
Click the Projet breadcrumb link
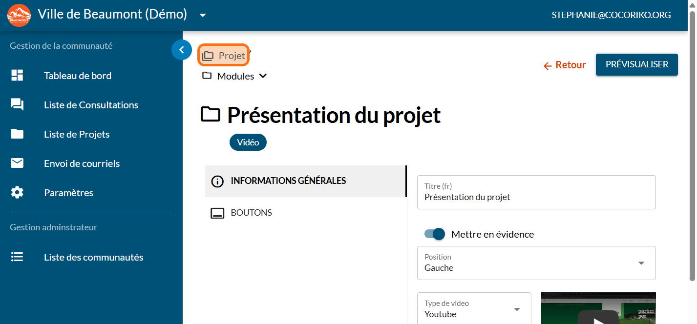coord(224,56)
